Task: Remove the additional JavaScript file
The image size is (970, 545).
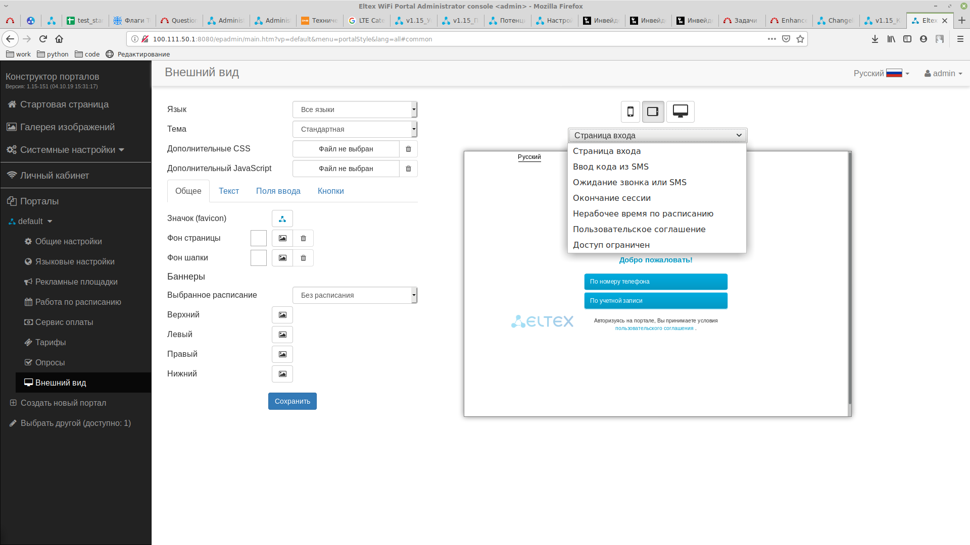Action: (x=408, y=169)
